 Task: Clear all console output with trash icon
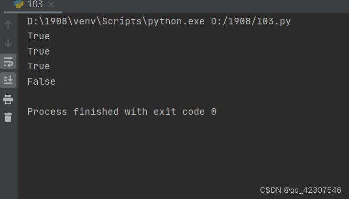(x=8, y=117)
